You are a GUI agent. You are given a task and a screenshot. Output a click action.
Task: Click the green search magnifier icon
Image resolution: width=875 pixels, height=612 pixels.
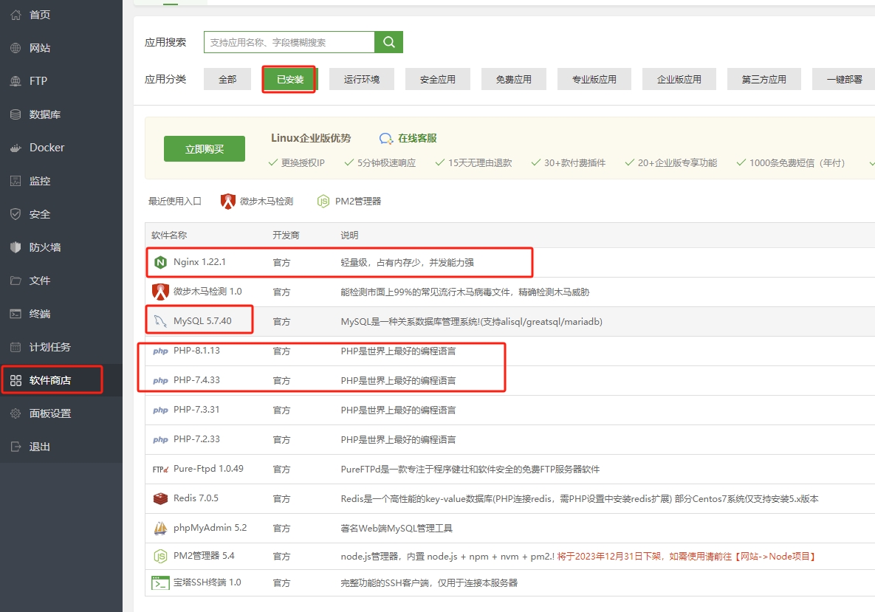(388, 42)
